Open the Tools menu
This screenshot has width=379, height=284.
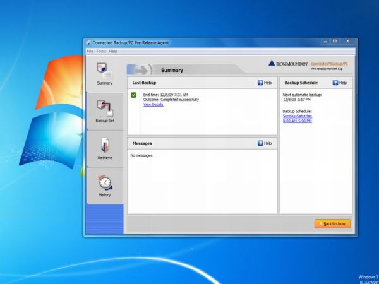pyautogui.click(x=101, y=51)
